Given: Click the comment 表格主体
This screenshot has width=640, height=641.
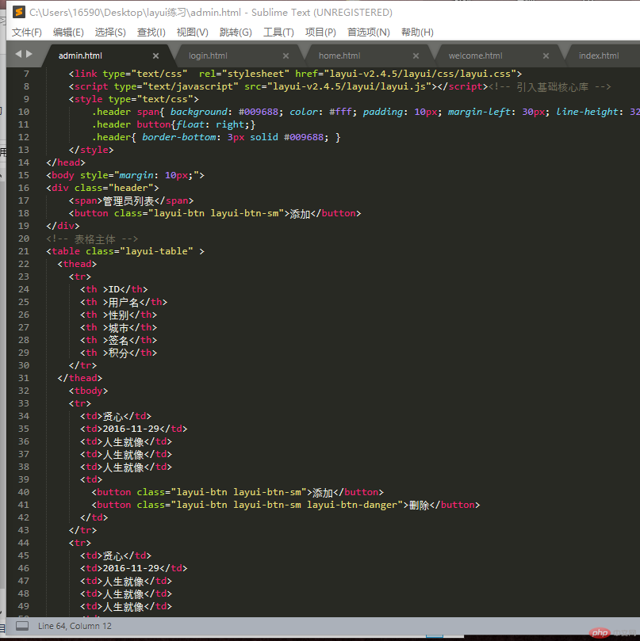Looking at the screenshot, I should pos(92,238).
